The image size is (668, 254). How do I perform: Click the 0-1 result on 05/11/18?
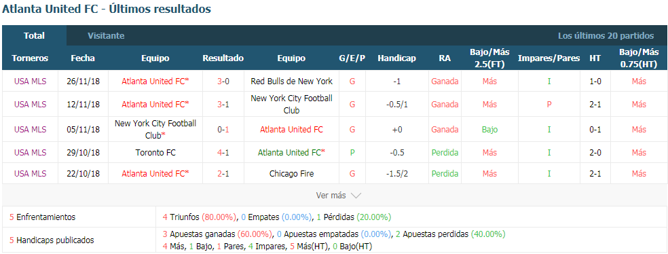coord(223,129)
